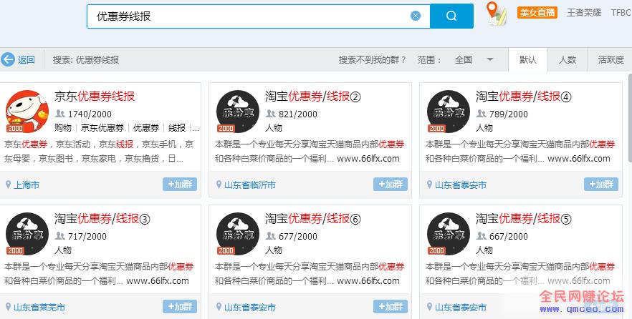Open avatar of 淘宝优惠券/线报⑥ group

[238, 234]
